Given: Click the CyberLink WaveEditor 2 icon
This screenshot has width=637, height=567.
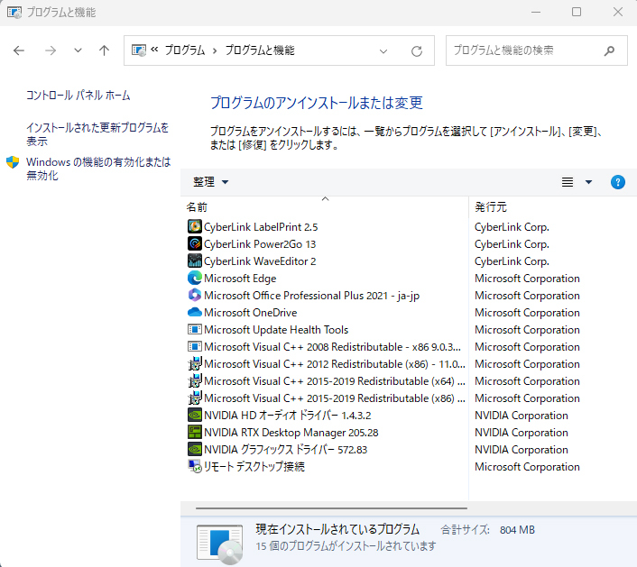Looking at the screenshot, I should (195, 261).
